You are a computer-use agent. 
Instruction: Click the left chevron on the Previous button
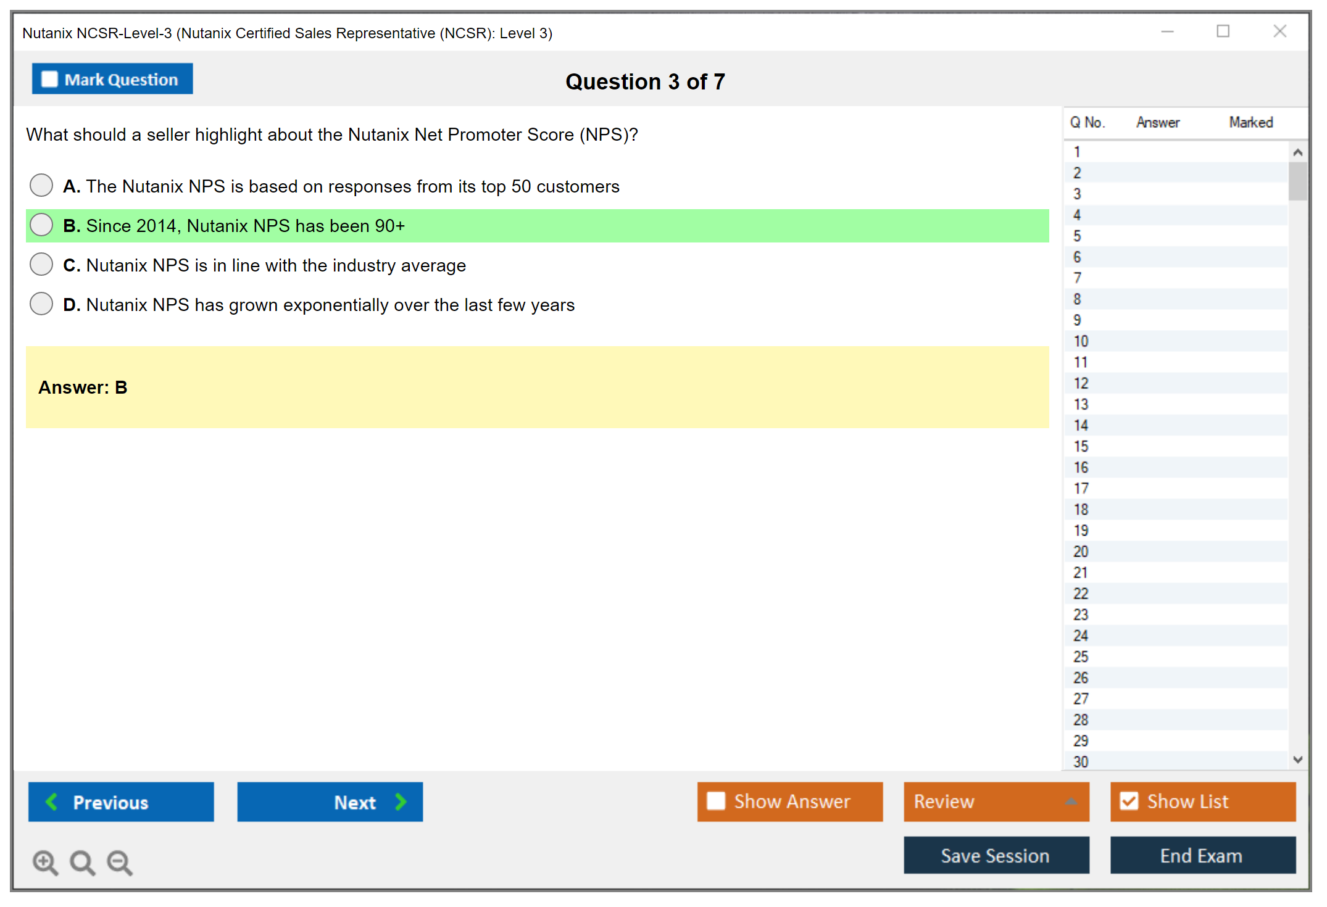tap(52, 801)
